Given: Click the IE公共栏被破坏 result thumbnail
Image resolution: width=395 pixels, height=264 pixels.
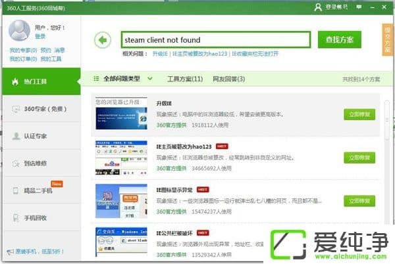Looking at the screenshot, I should pos(121,242).
